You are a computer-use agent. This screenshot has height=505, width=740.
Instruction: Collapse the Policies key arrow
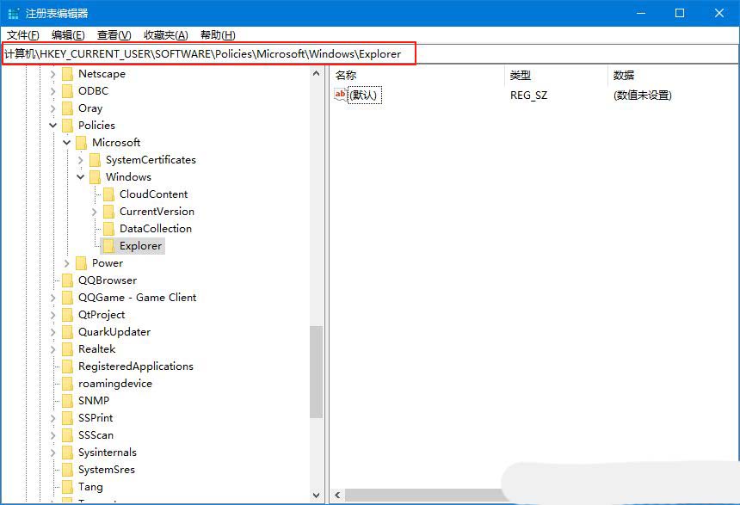tap(52, 125)
